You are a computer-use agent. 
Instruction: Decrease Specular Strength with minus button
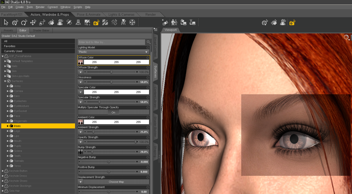click(85, 102)
